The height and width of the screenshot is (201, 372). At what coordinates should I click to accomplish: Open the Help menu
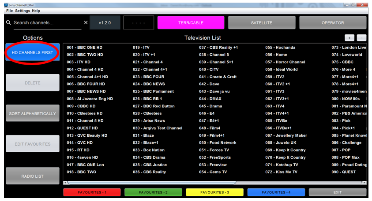36,11
